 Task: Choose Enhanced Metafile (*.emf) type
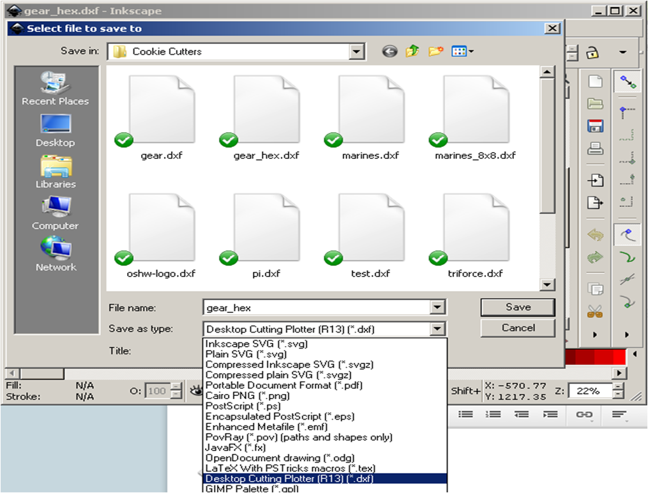click(x=325, y=427)
